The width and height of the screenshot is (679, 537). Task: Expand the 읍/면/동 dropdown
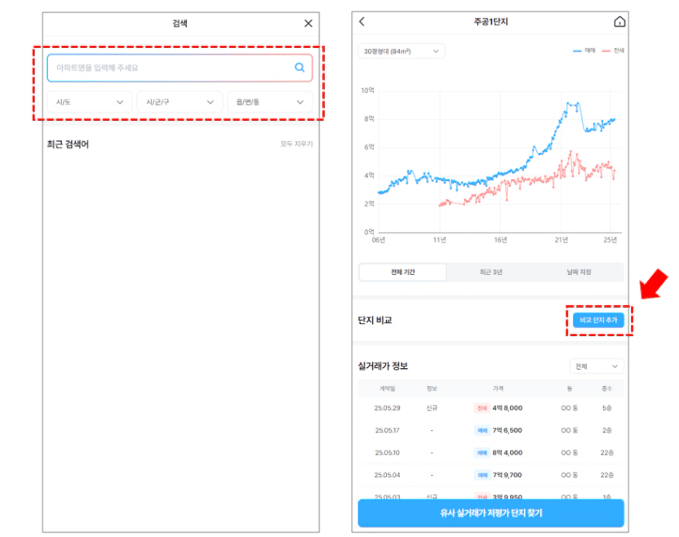pyautogui.click(x=270, y=102)
